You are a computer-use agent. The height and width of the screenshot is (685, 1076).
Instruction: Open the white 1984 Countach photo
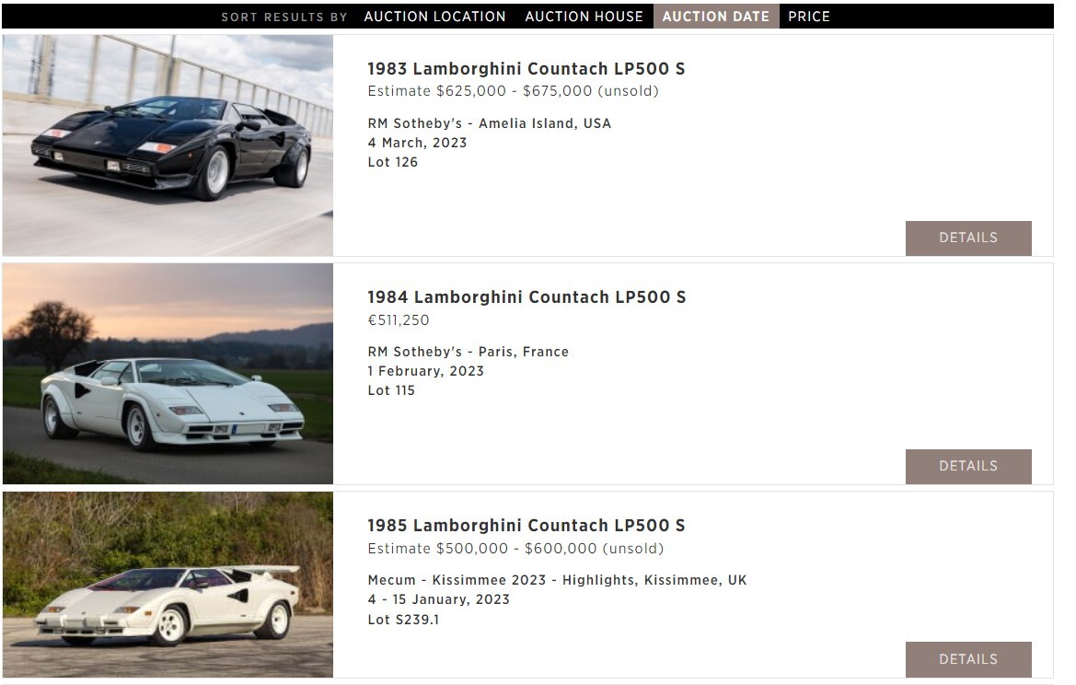point(168,374)
